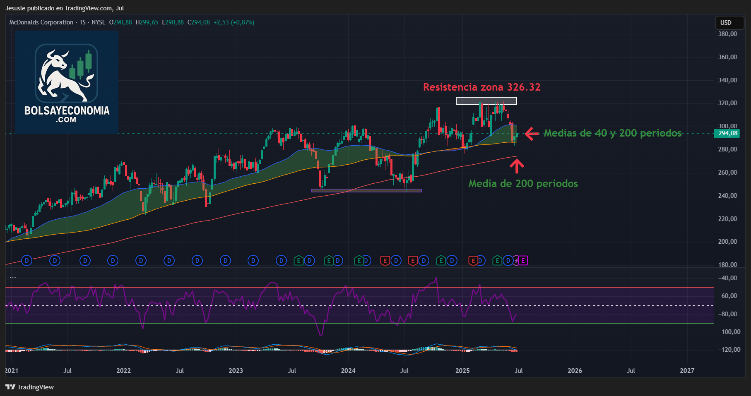Click the first dividend marker after 2023 starts
751x396 pixels.
[253, 261]
